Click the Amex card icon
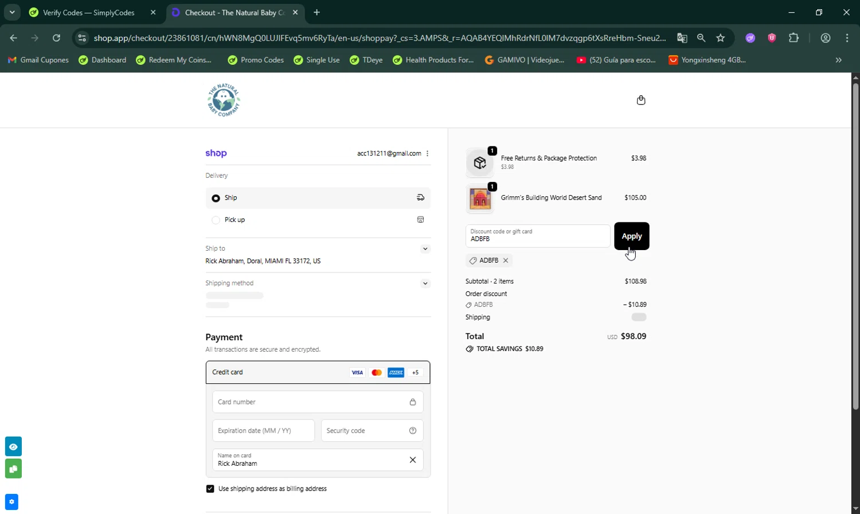The width and height of the screenshot is (860, 514). [396, 372]
